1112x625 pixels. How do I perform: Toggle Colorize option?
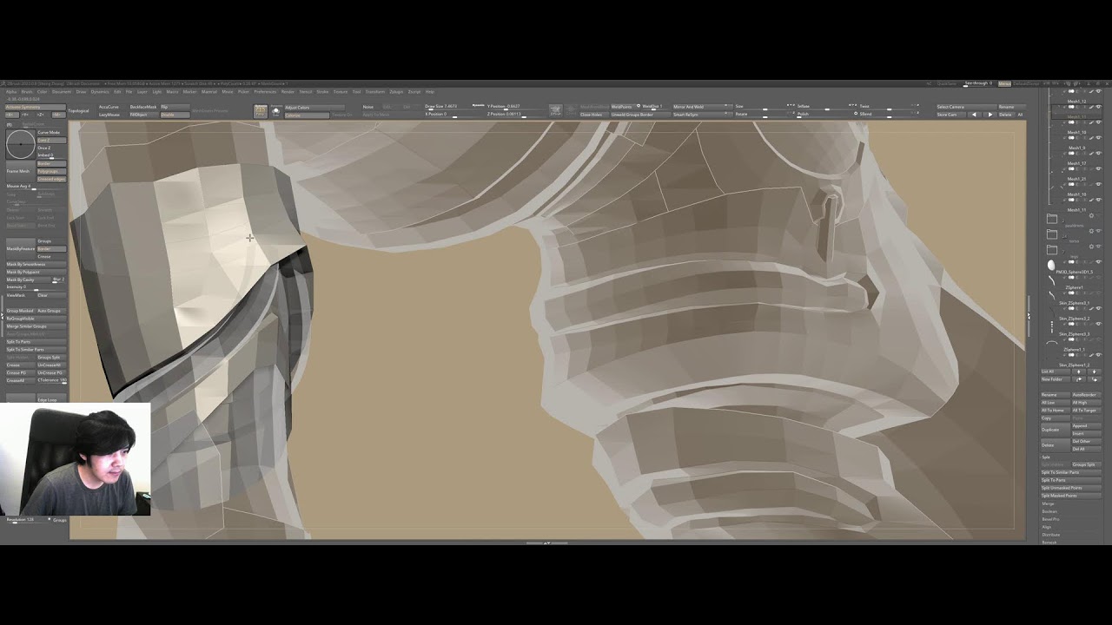click(307, 115)
